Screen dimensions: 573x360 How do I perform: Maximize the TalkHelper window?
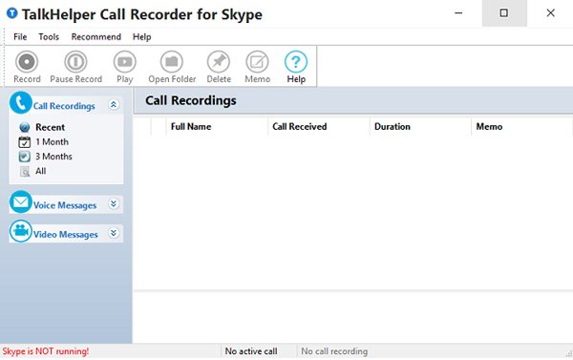(x=504, y=13)
